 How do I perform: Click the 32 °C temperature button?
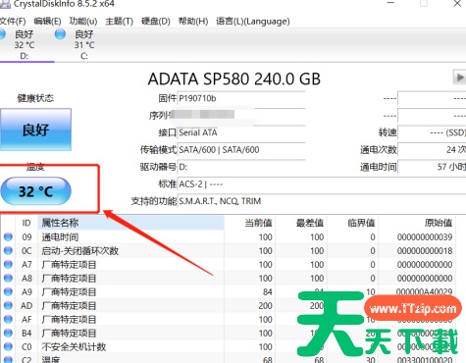pyautogui.click(x=35, y=191)
